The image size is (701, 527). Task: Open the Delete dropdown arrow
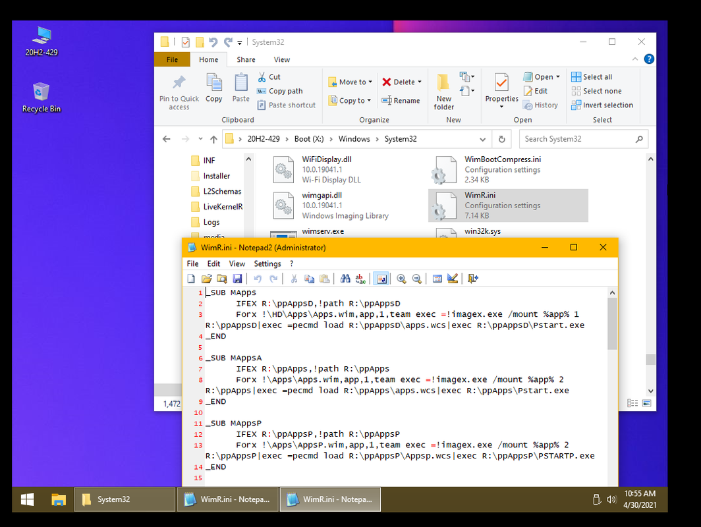[x=420, y=82]
